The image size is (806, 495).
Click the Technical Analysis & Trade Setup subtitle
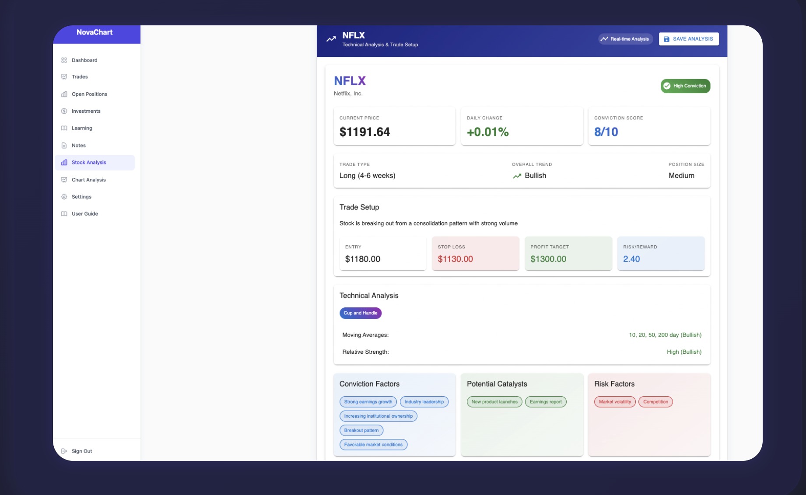tap(380, 45)
